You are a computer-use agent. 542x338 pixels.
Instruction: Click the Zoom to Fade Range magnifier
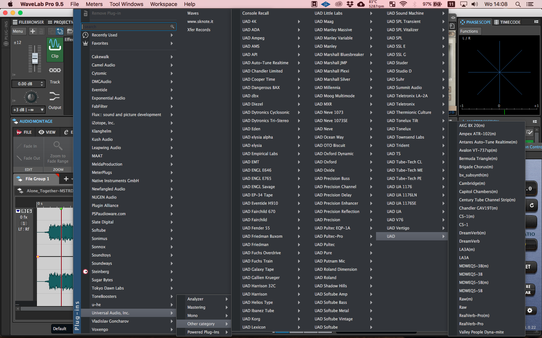click(58, 145)
